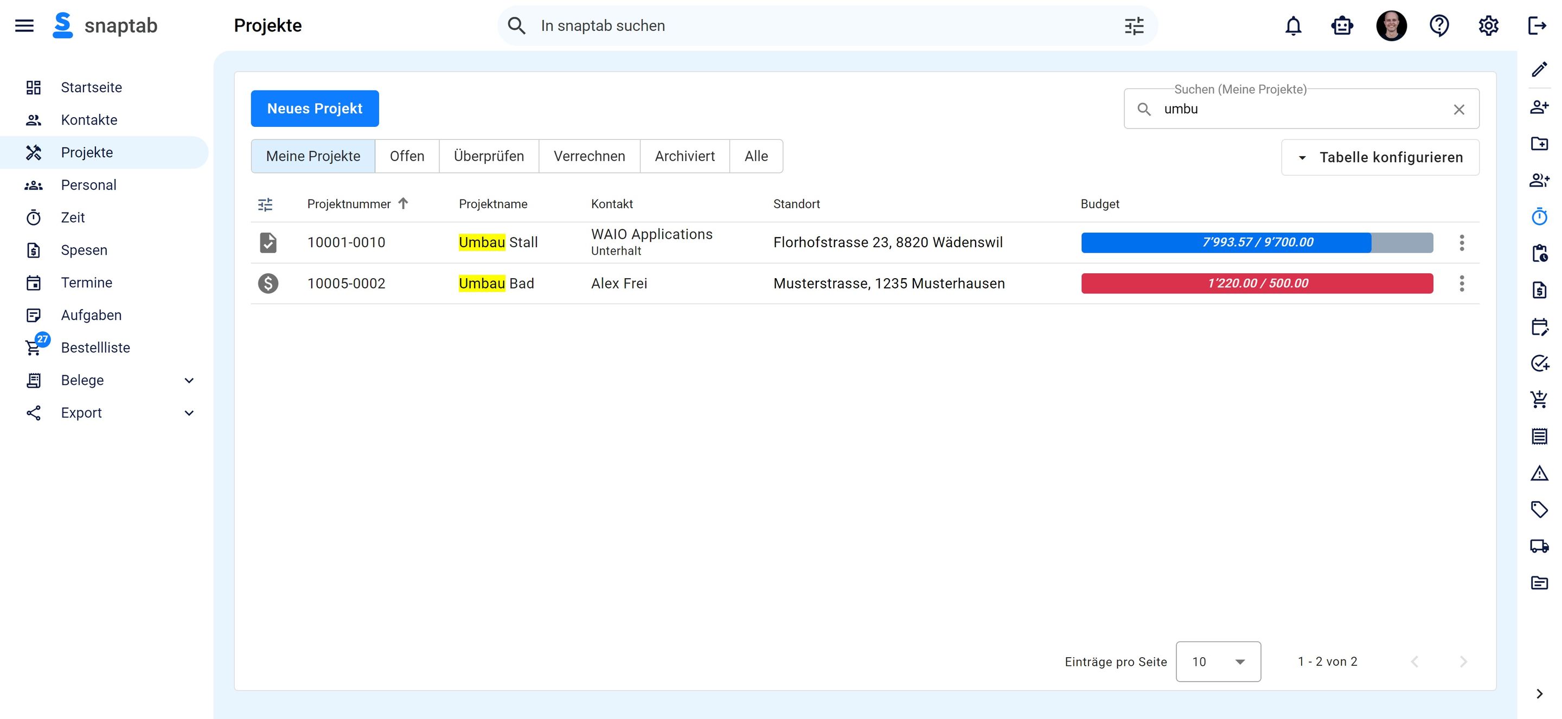Screen dimensions: 1562x719
Task: Click the stopwatch icon in right sidebar
Action: coord(1539,216)
